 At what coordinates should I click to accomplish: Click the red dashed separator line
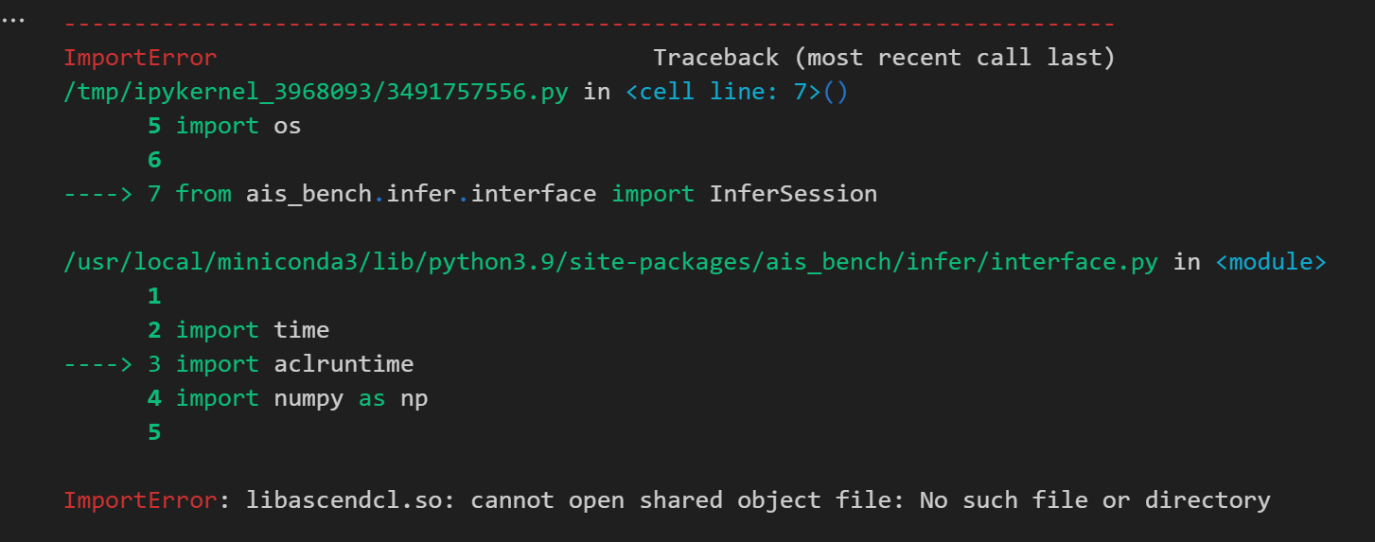point(589,24)
